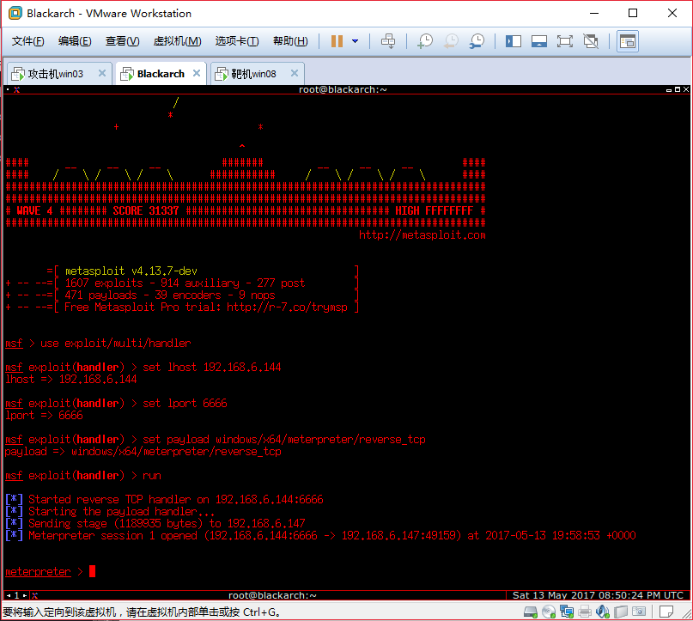Click printer status icon
The image size is (693, 621).
585,612
